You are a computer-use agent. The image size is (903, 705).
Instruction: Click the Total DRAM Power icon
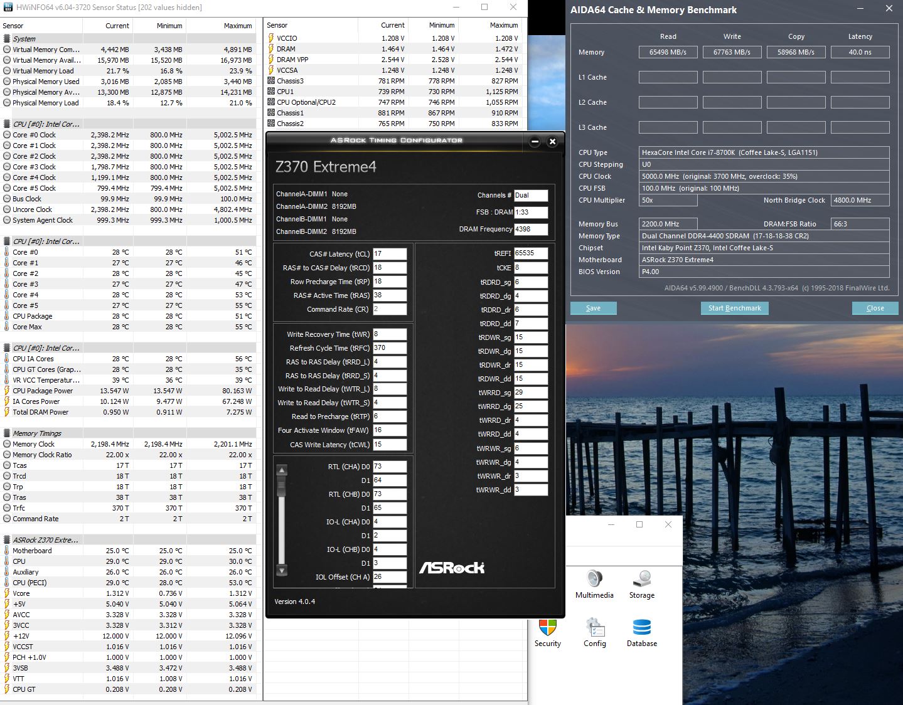coord(7,412)
